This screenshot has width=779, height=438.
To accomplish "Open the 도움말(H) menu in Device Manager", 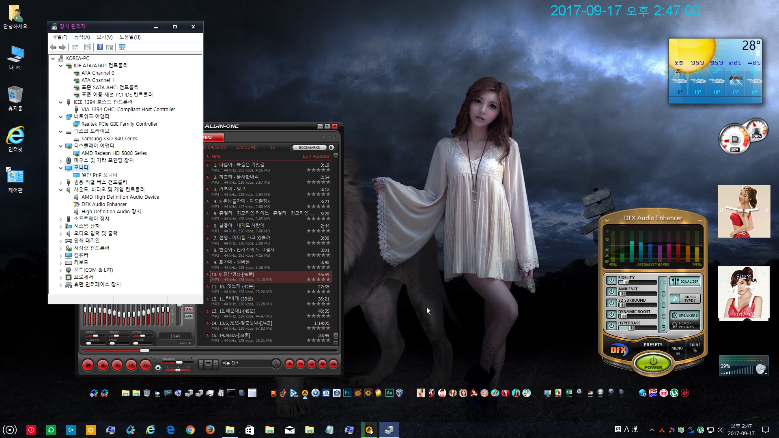I will coord(130,37).
